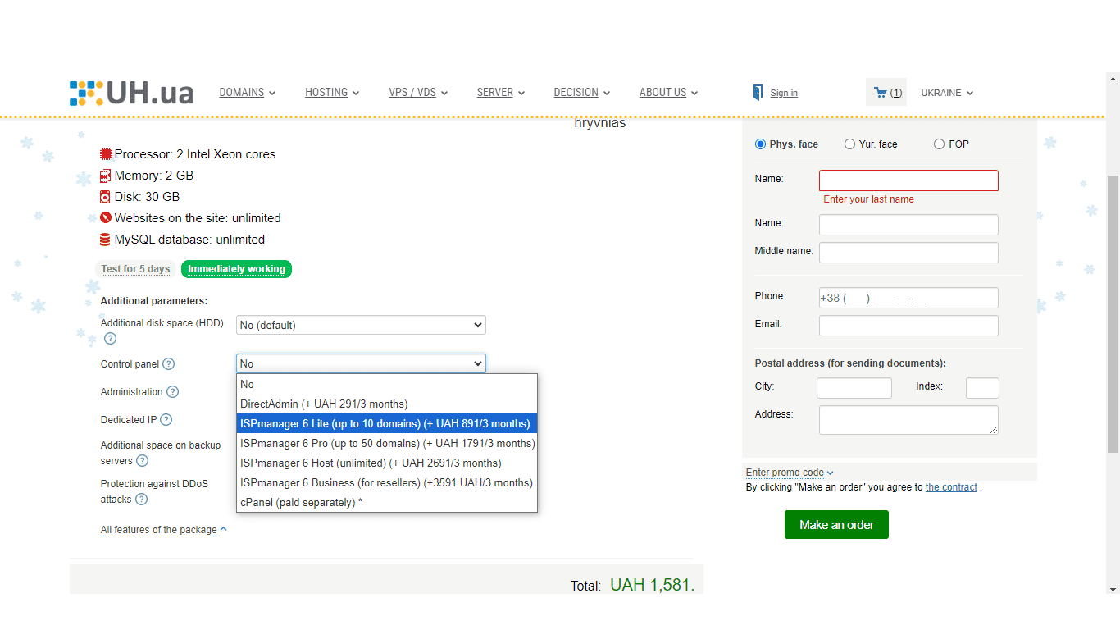
Task: Click Make an order button
Action: (836, 525)
